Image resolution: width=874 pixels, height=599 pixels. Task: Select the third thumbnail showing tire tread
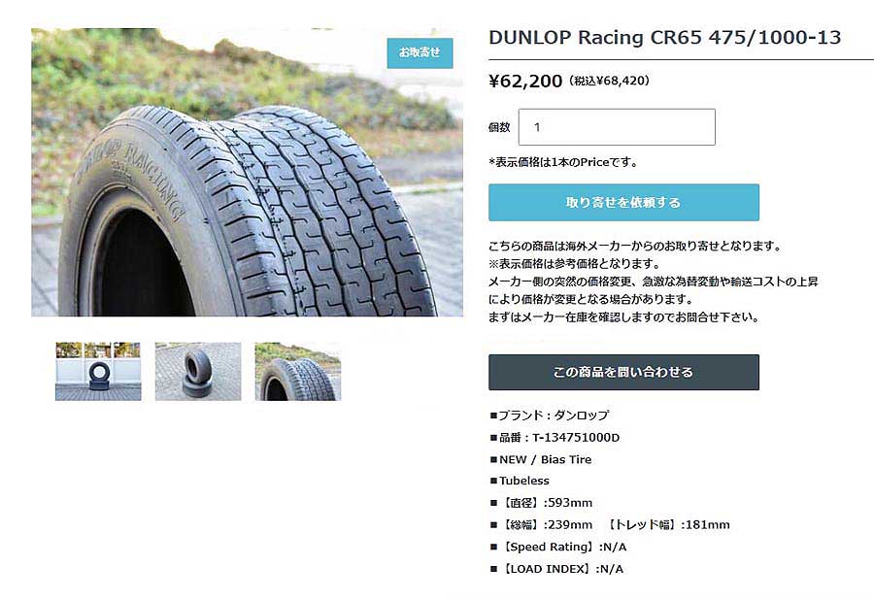click(x=298, y=371)
